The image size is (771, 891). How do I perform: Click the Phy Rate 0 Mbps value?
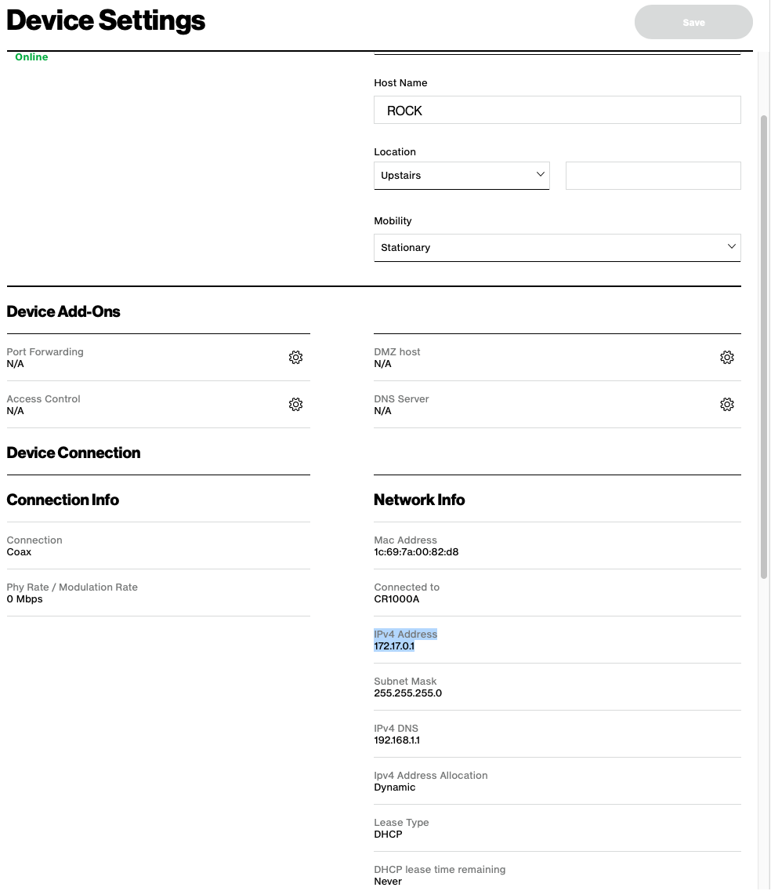tap(25, 599)
